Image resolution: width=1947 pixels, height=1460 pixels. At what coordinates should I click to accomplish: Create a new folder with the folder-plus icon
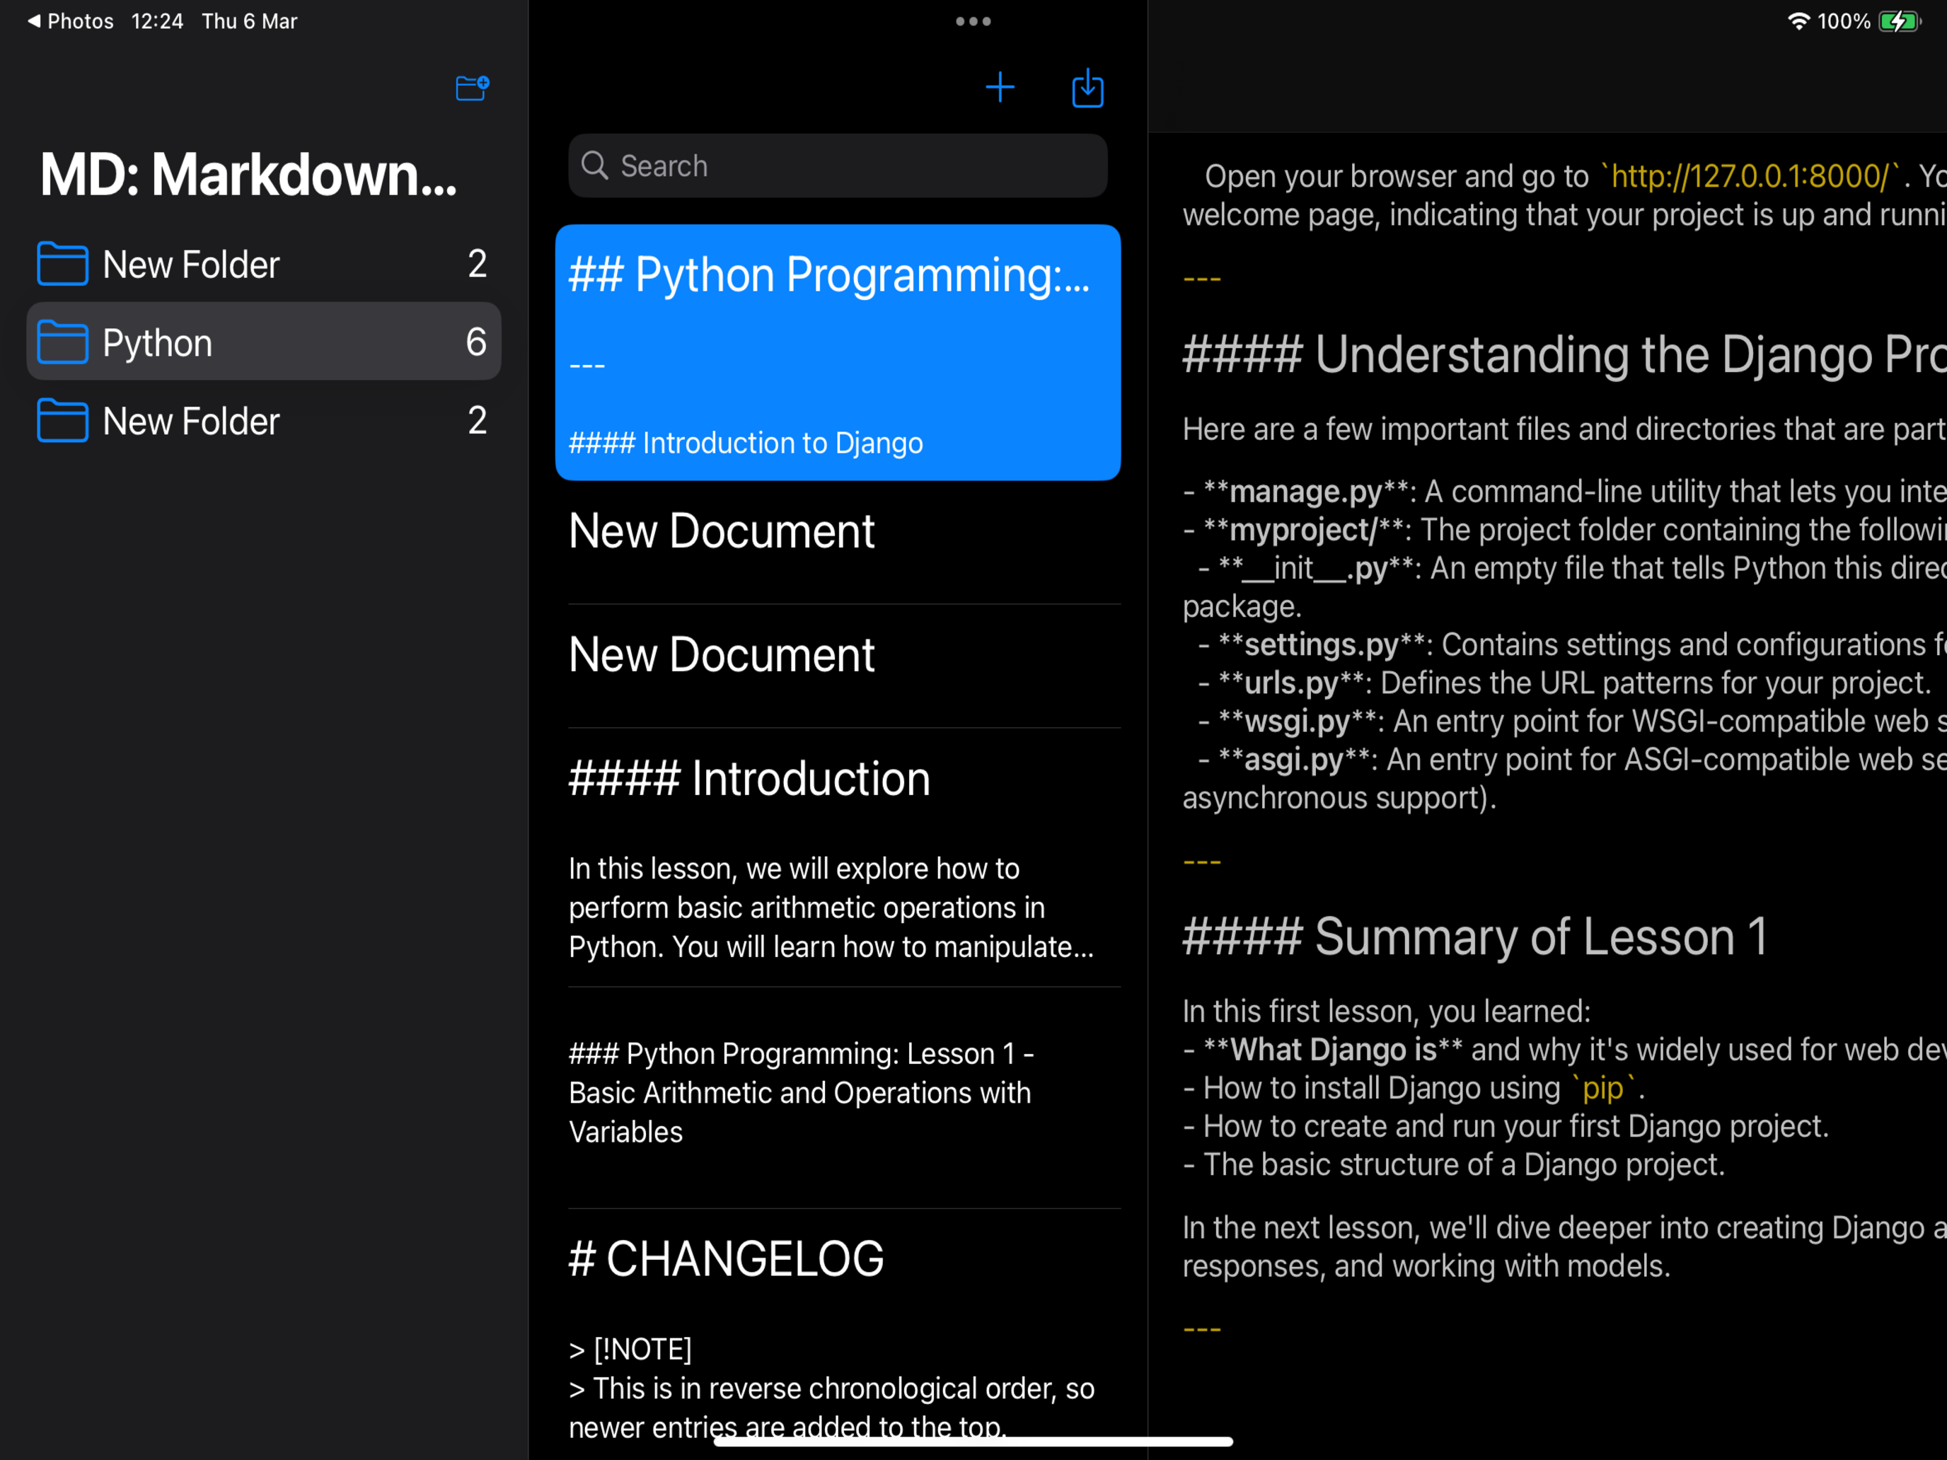[x=472, y=88]
